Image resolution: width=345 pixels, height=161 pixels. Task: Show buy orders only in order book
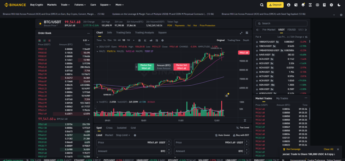(45, 40)
